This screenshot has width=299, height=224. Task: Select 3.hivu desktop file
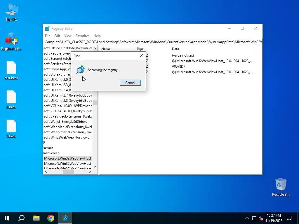point(11,129)
